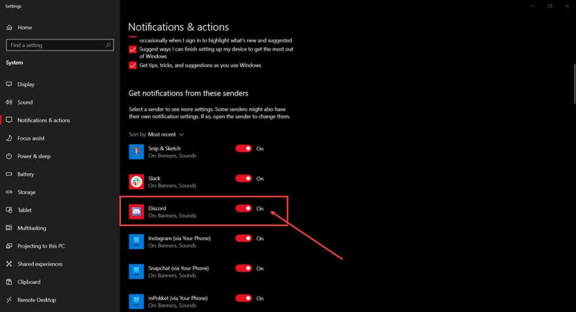
Task: Click the Battery icon in sidebar
Action: coord(9,174)
